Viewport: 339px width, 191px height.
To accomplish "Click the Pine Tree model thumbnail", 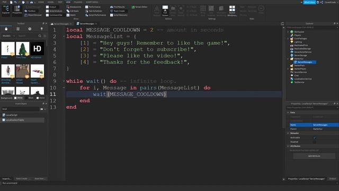I will [x=22, y=49].
